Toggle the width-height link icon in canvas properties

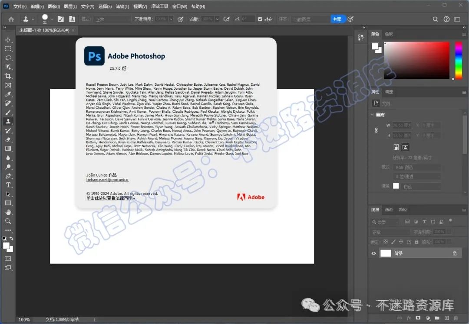click(376, 130)
